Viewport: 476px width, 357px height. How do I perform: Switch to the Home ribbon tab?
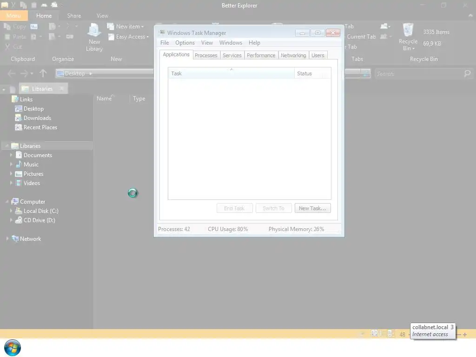point(44,15)
